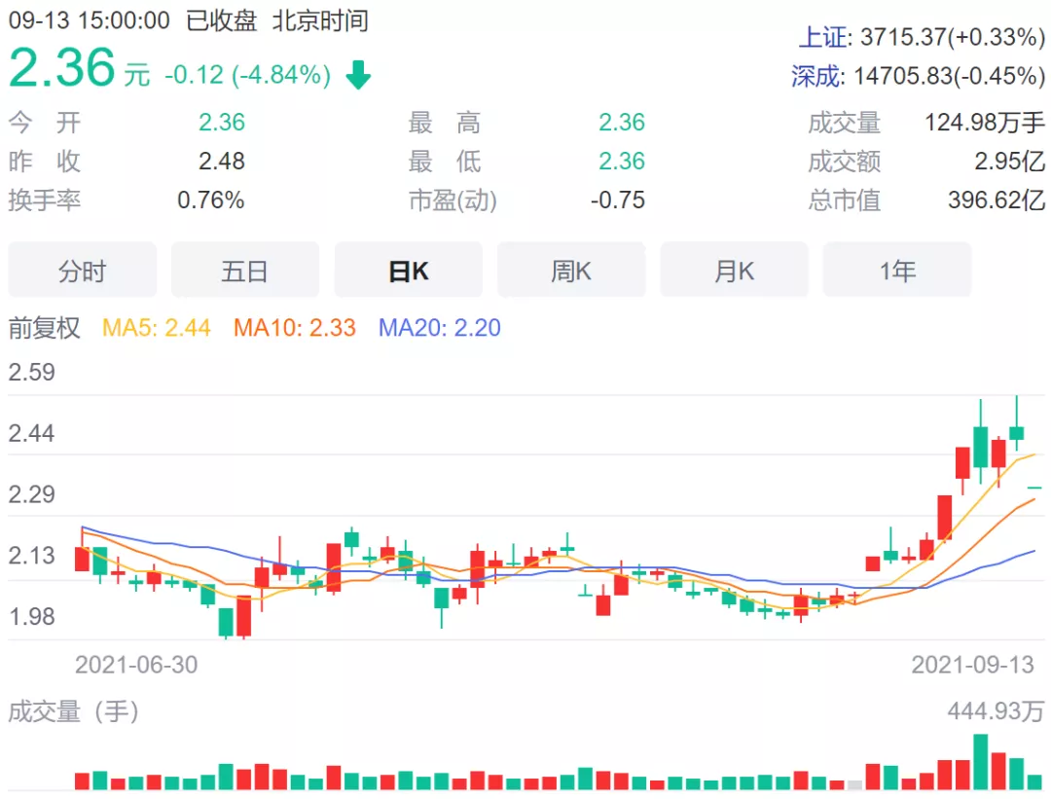Expand the 前复权 adjustment option

point(45,328)
